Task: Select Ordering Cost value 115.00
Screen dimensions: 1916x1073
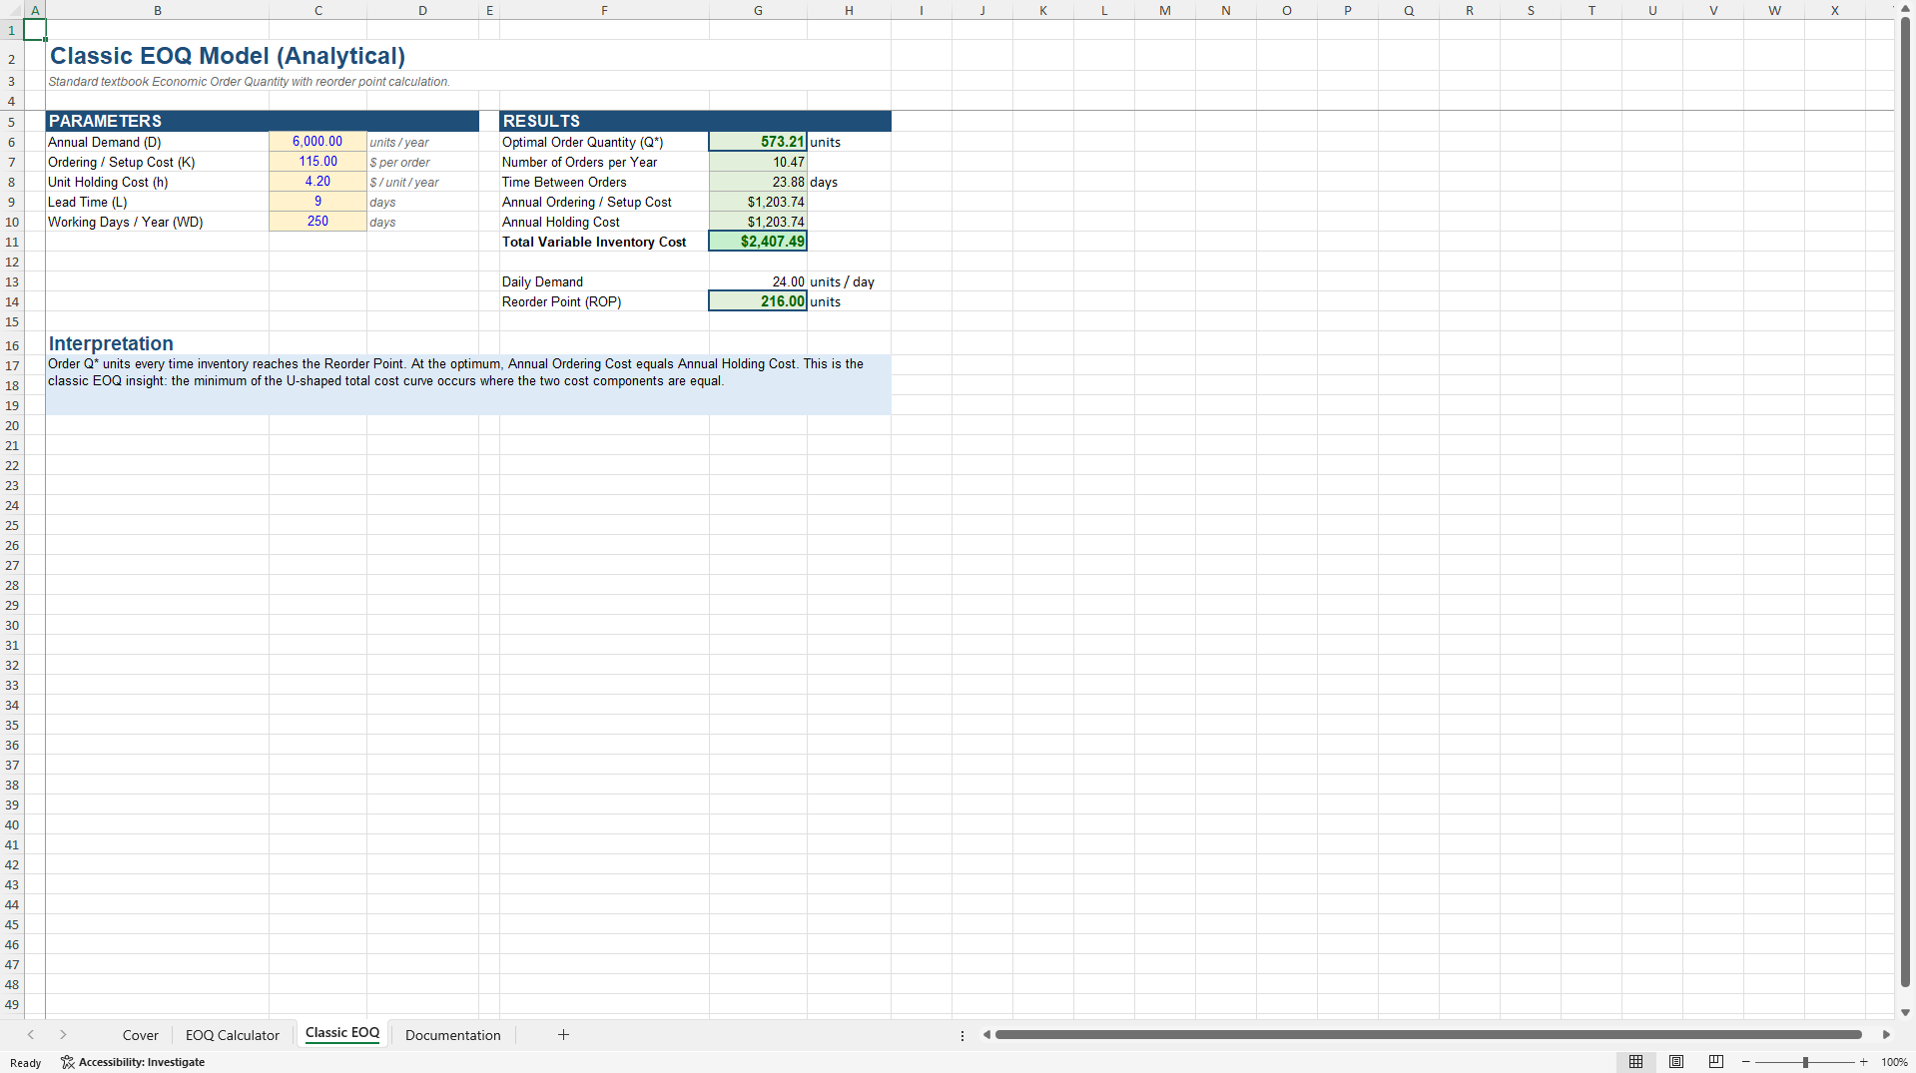Action: [x=318, y=162]
